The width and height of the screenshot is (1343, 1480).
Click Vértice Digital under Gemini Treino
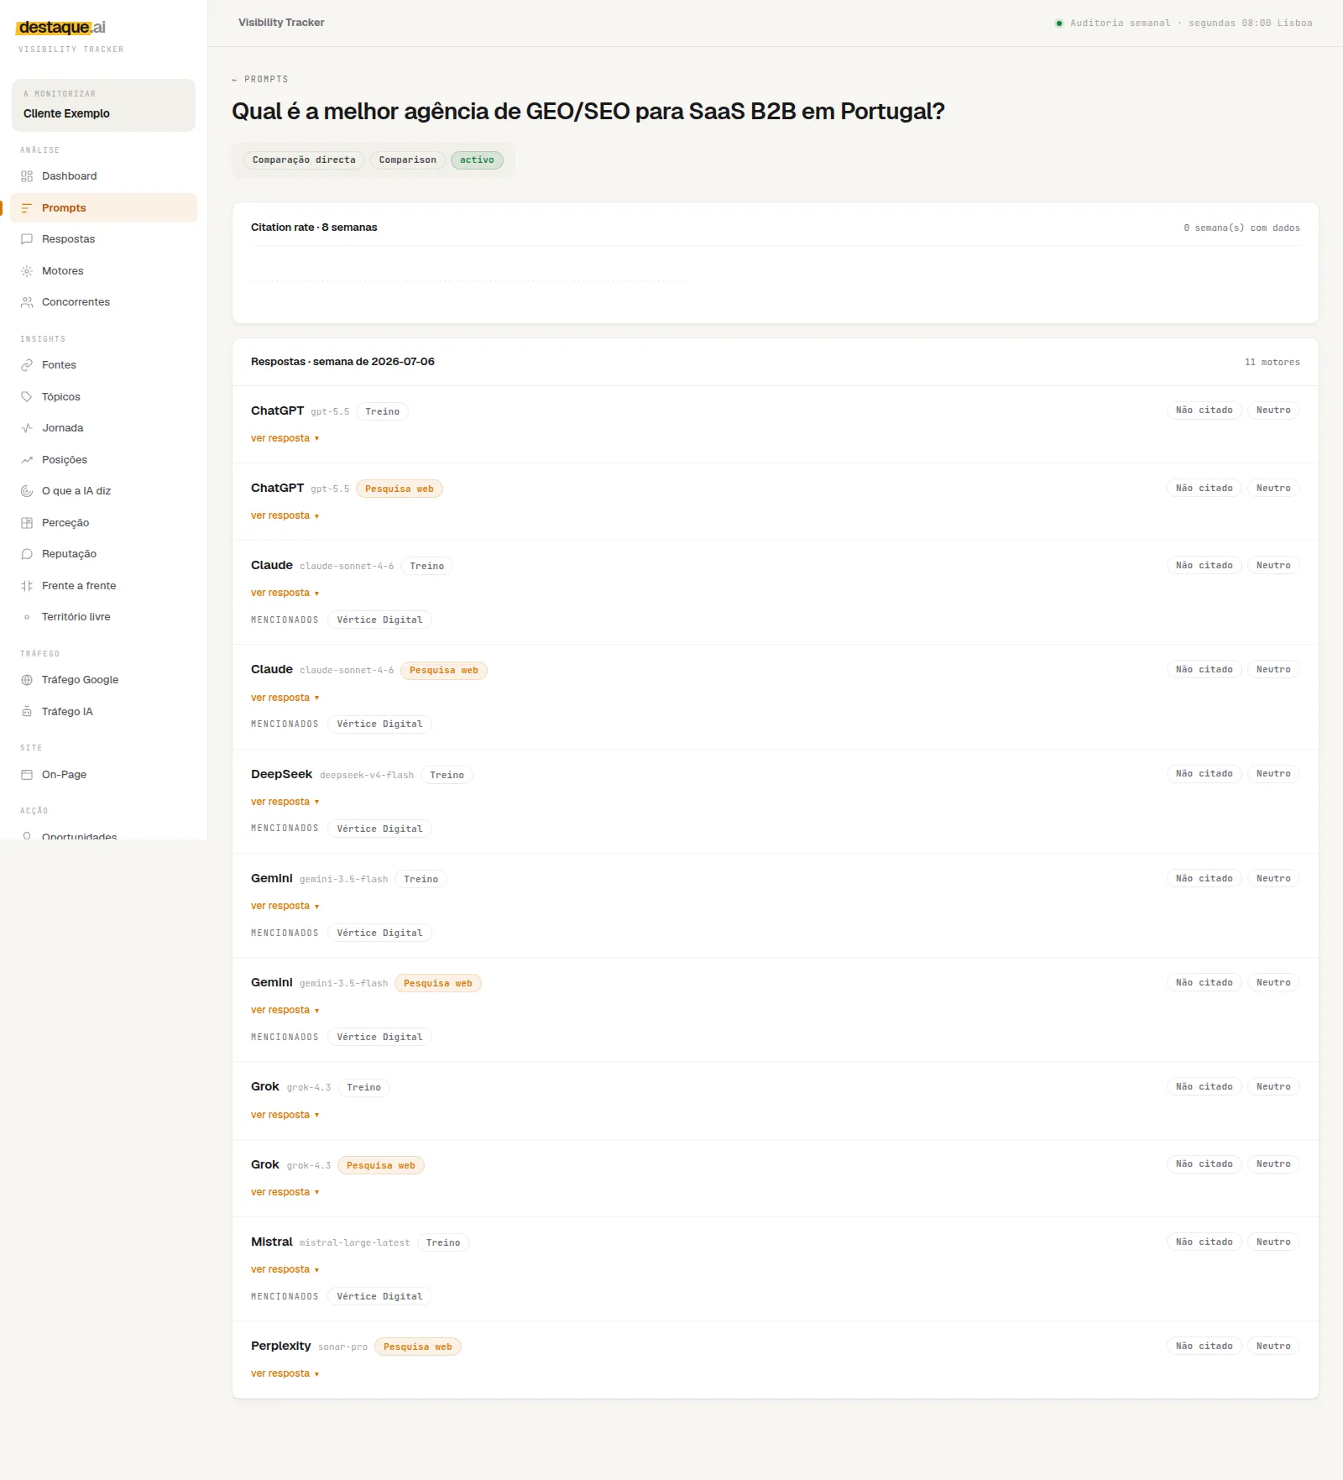(x=379, y=933)
